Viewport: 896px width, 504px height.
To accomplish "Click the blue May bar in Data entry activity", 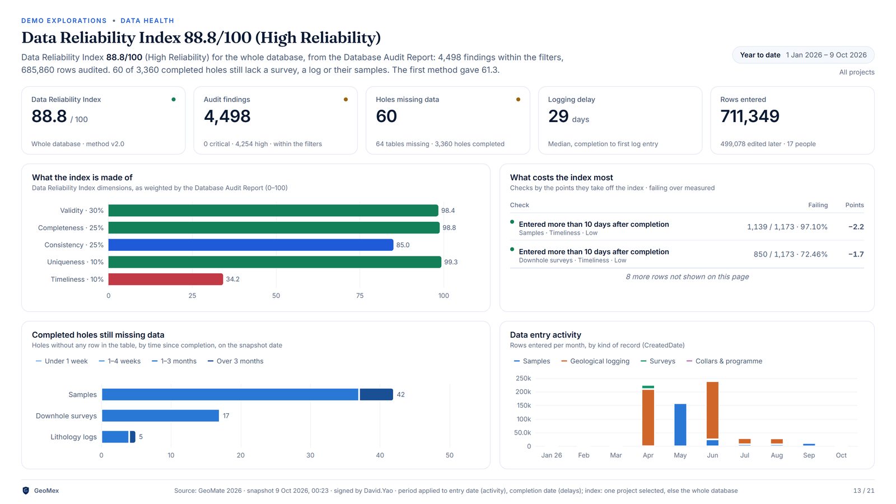I will 680,425.
